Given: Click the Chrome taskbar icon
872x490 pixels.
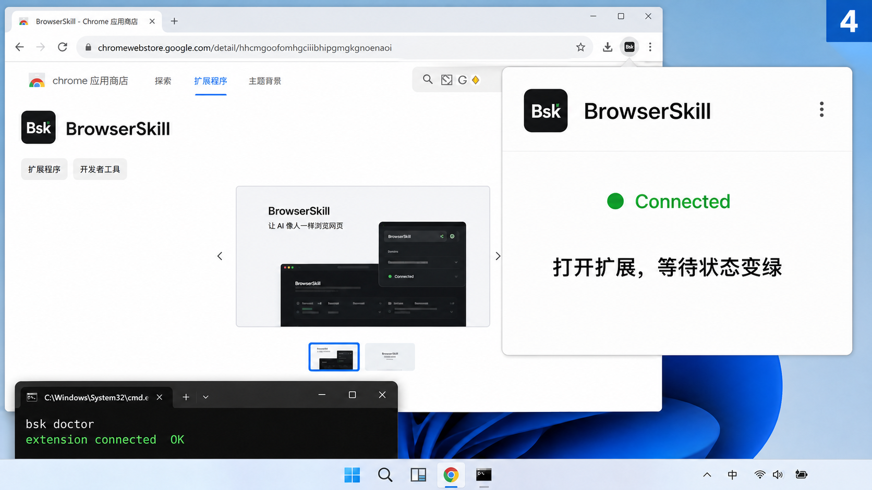Looking at the screenshot, I should pos(451,475).
